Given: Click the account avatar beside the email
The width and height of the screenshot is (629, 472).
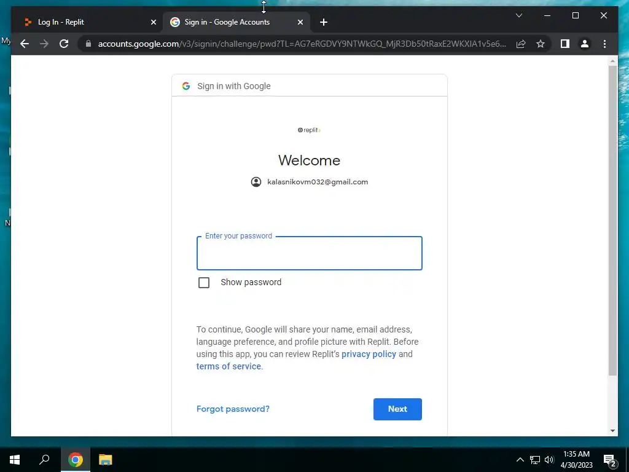Looking at the screenshot, I should 256,182.
